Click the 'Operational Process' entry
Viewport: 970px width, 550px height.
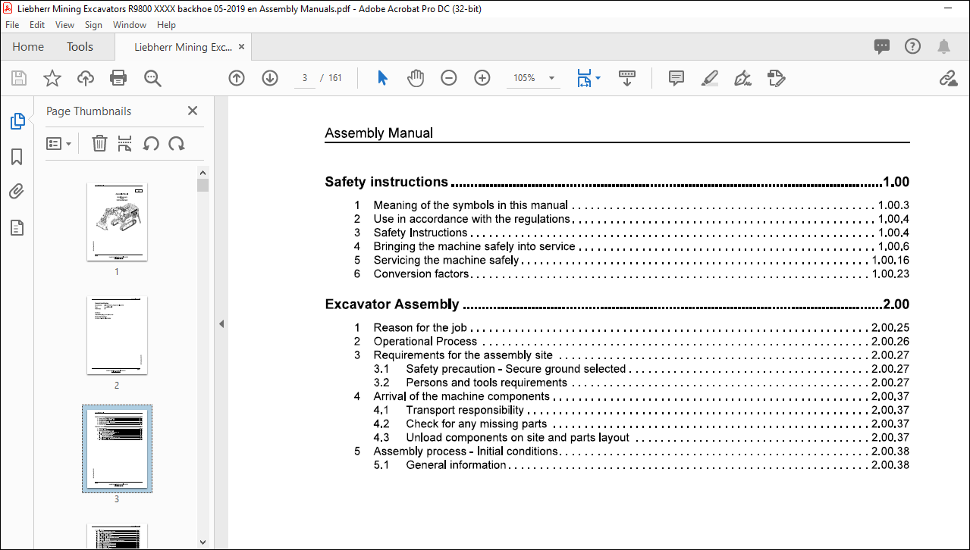tap(425, 342)
